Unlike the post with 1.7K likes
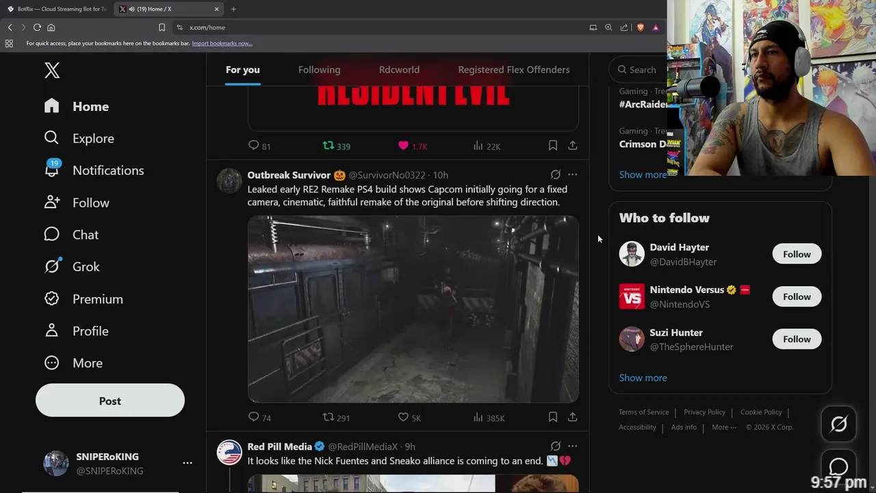This screenshot has width=876, height=493. pos(413,146)
